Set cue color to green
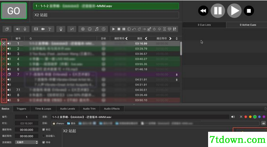The height and width of the screenshot is (147, 267). coord(255,117)
